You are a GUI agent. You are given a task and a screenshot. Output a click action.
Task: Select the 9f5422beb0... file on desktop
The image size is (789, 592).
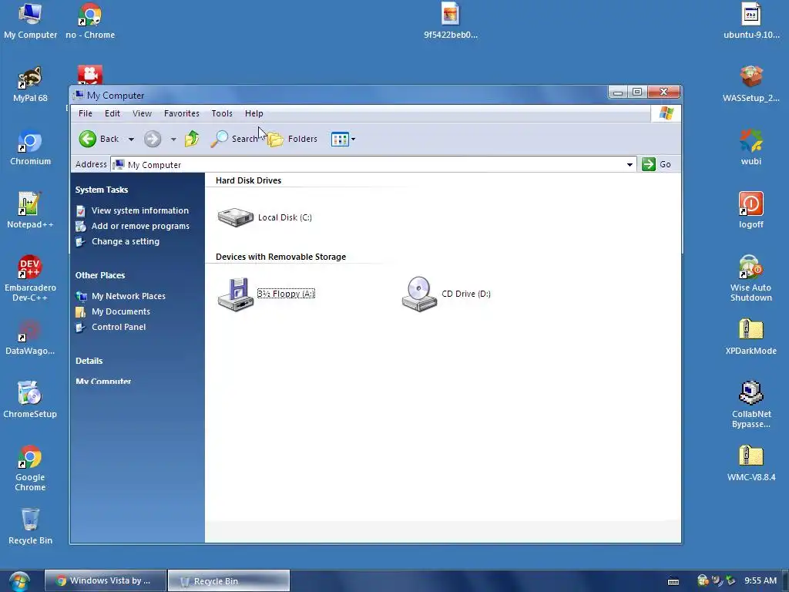(x=450, y=21)
